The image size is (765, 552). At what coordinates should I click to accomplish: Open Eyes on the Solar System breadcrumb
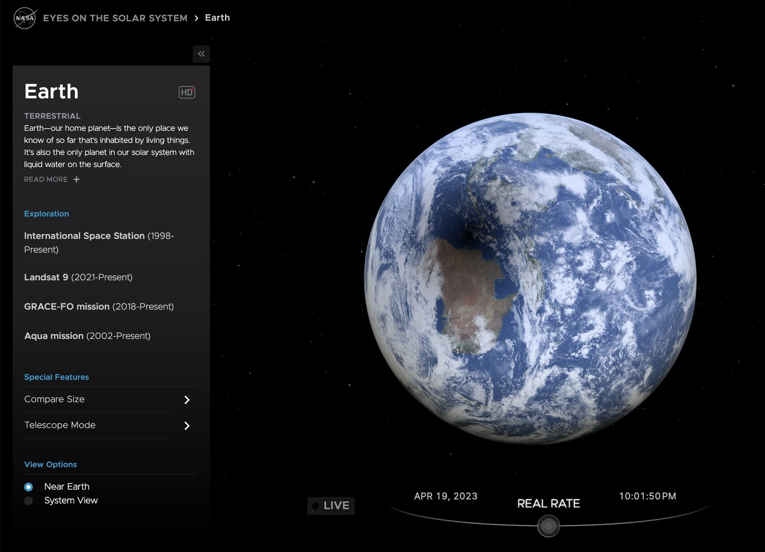click(x=115, y=18)
